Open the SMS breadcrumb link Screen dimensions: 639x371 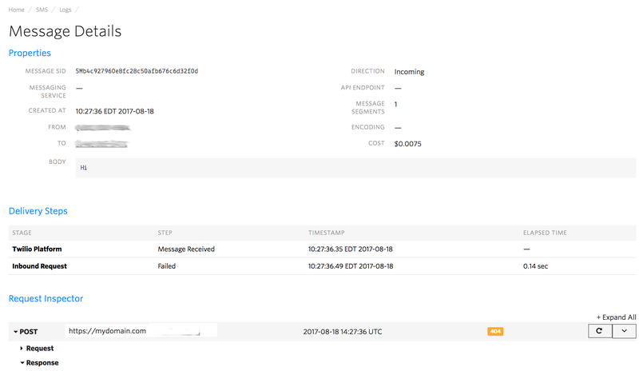coord(42,10)
